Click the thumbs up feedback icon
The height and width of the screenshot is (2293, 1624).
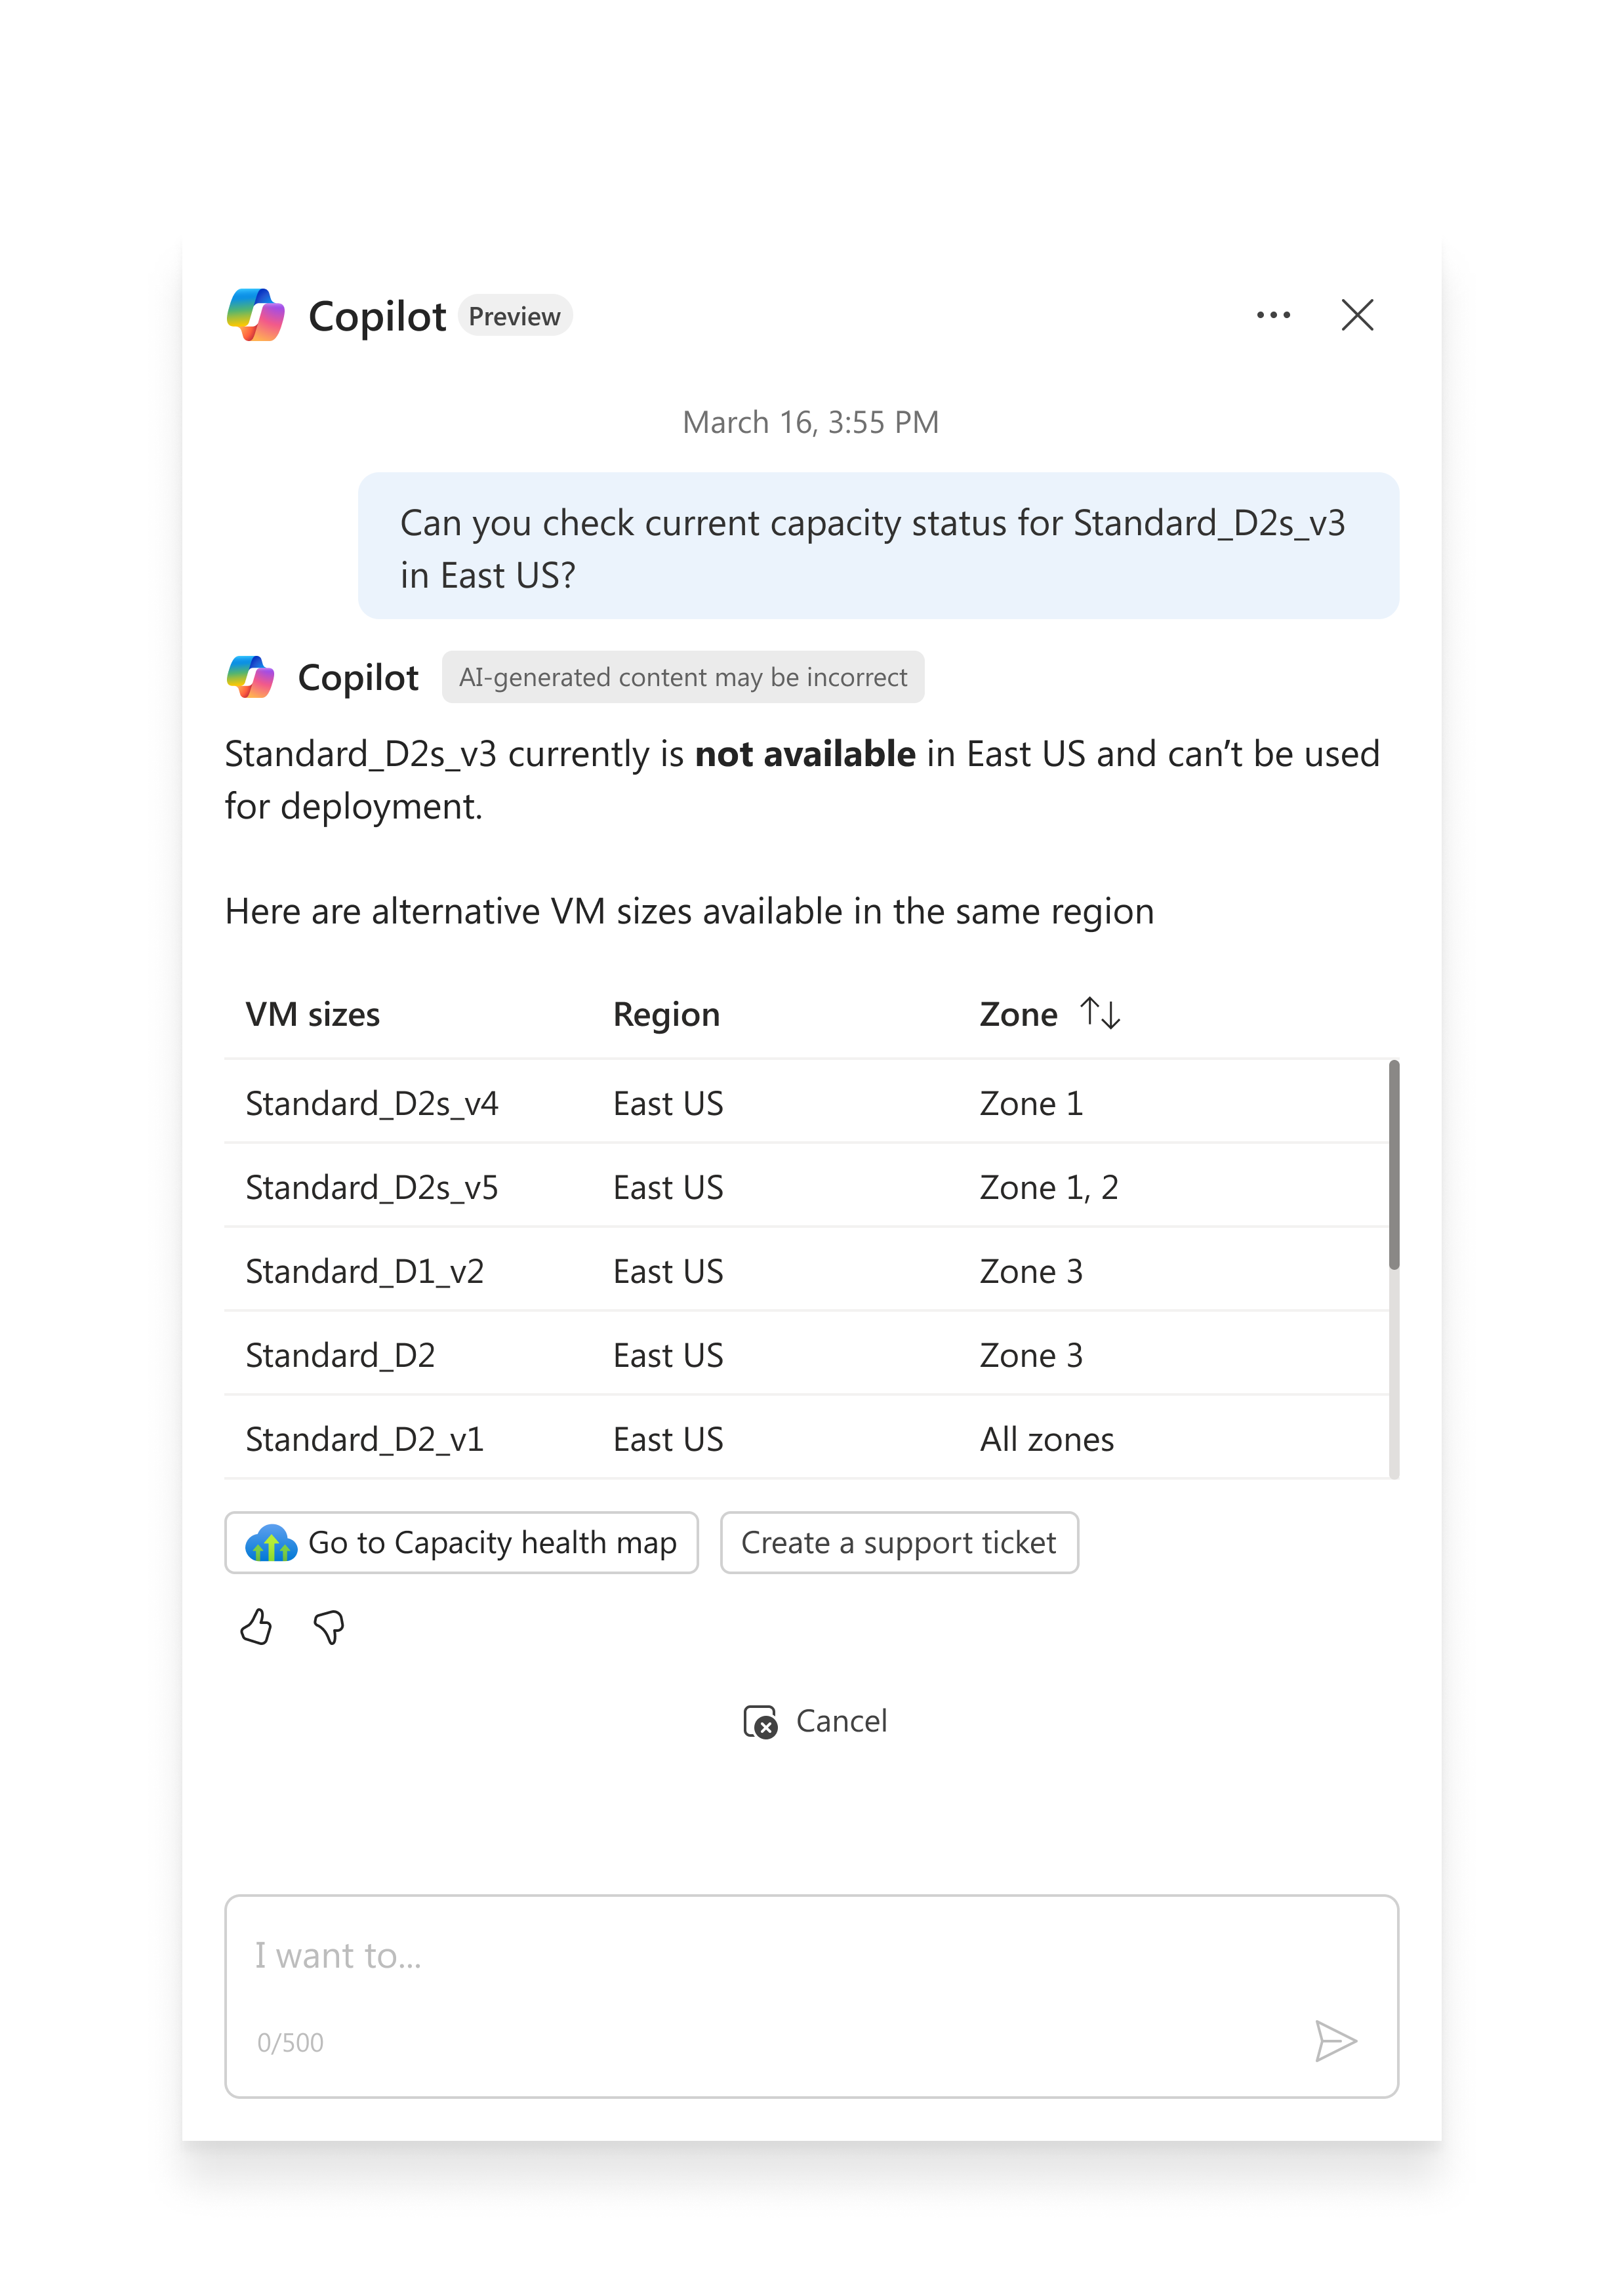click(256, 1627)
